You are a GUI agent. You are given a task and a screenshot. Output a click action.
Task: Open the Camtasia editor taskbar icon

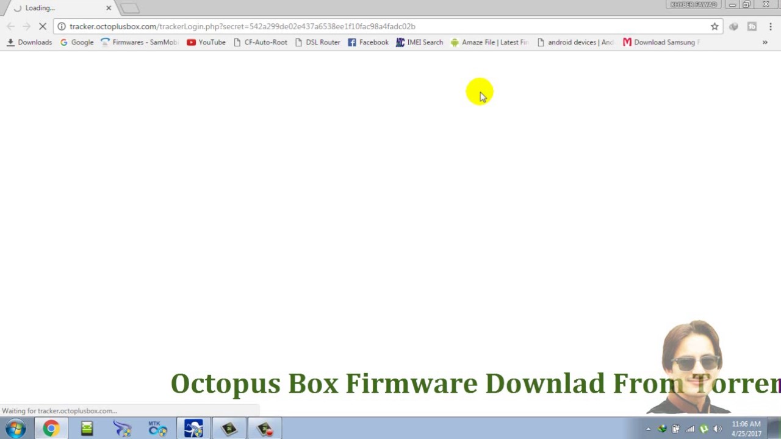tap(229, 429)
